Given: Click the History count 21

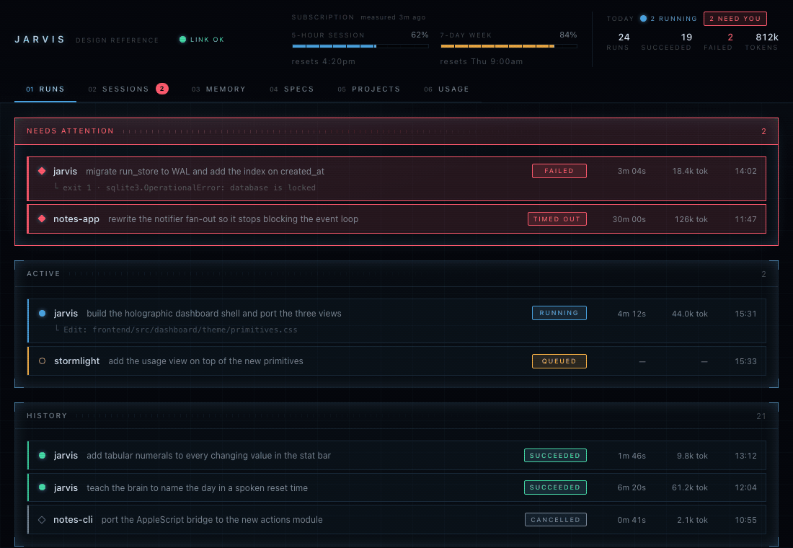Looking at the screenshot, I should coord(761,416).
